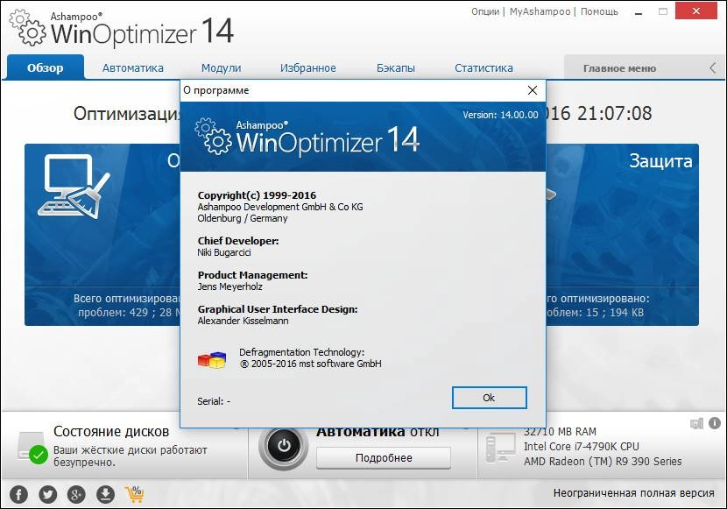Click the download updates icon
The image size is (727, 509).
click(105, 494)
